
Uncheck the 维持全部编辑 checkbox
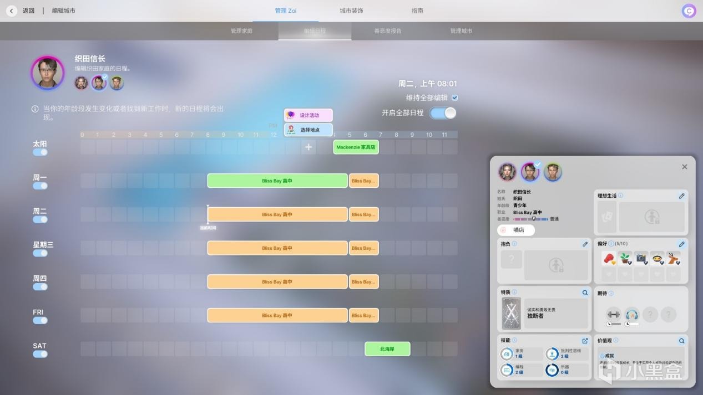(454, 98)
